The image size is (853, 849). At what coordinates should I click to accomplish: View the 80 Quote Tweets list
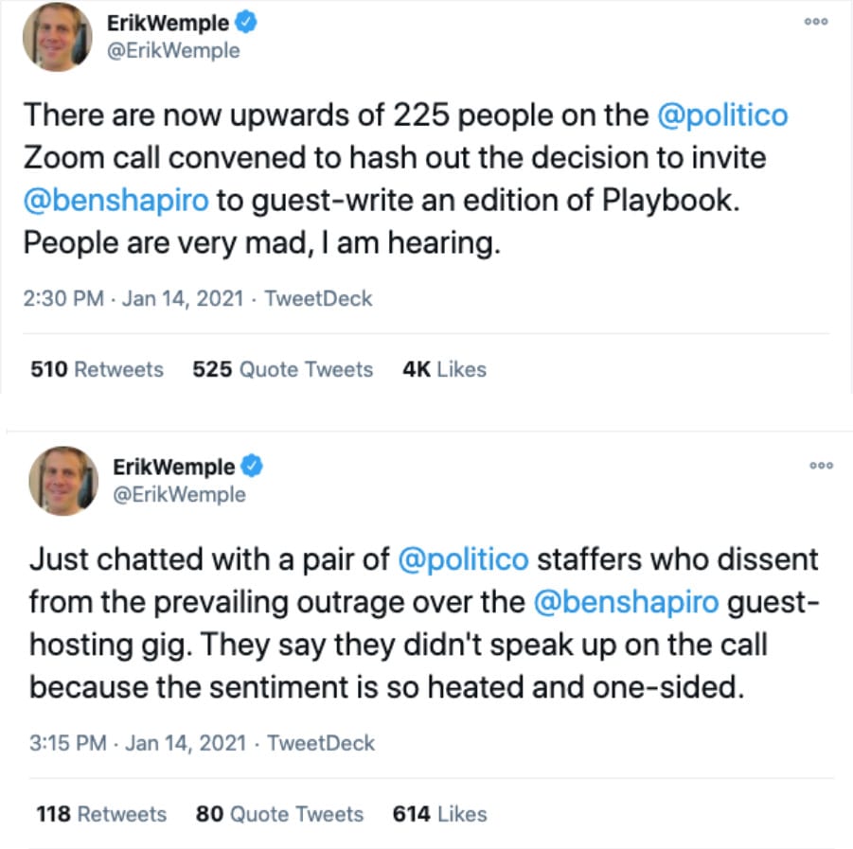(x=279, y=814)
